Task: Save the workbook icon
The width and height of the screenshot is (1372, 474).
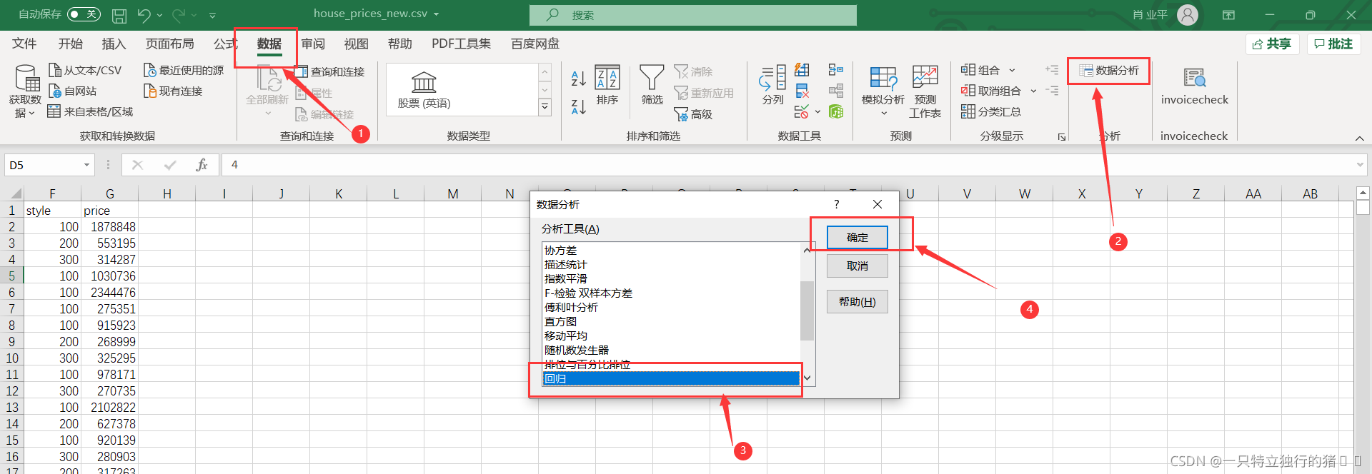Action: (x=119, y=15)
